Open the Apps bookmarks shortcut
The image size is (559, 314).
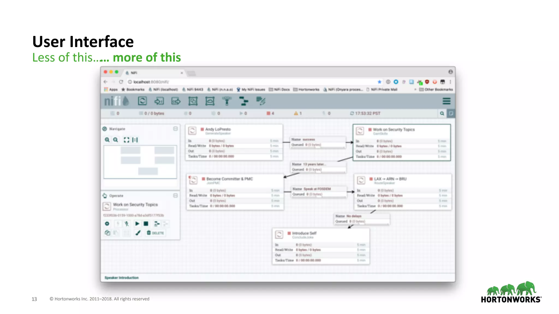111,89
